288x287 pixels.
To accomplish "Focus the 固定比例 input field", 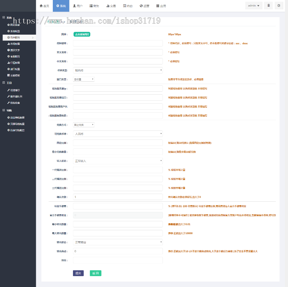I will [118, 143].
